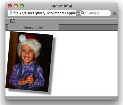
Task: Close the window with red button
Action: point(10,6)
